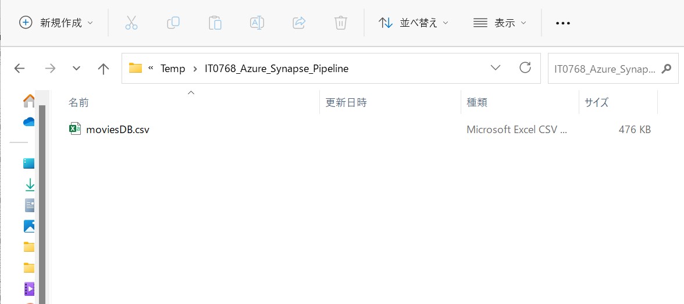The image size is (684, 304).
Task: Refresh the folder with the reload icon
Action: tap(525, 67)
